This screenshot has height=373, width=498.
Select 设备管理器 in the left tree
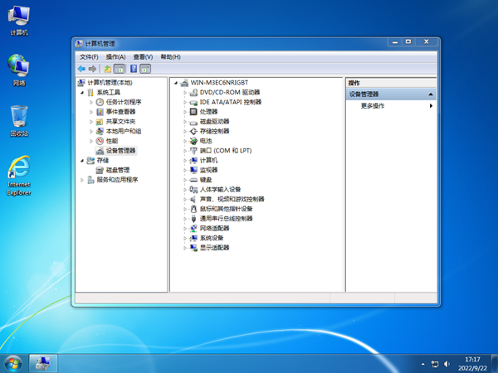120,151
